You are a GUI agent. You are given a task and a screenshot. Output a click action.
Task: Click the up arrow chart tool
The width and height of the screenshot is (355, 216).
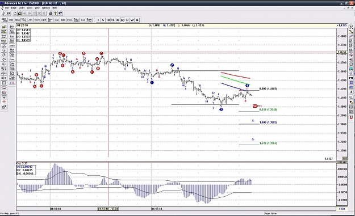tap(4, 50)
